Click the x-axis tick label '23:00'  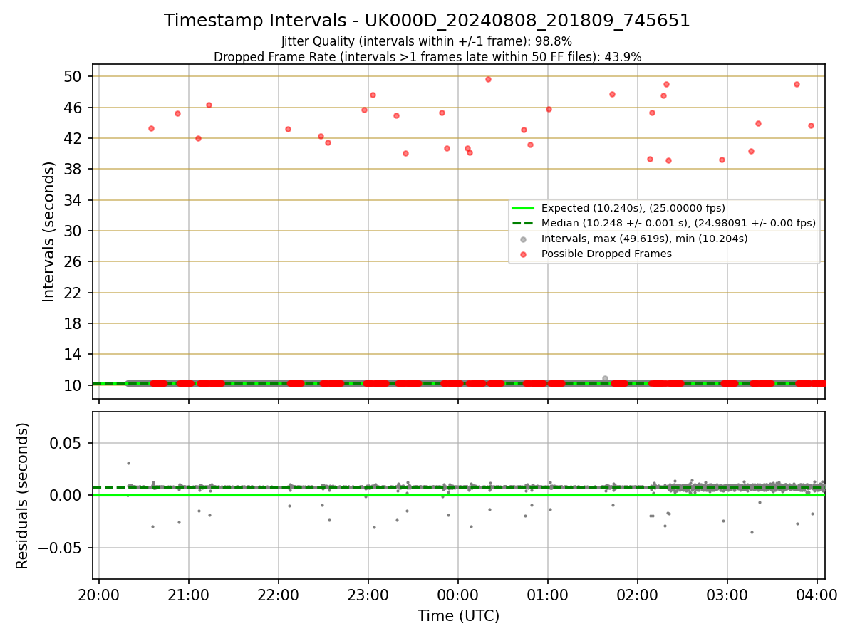tap(368, 594)
